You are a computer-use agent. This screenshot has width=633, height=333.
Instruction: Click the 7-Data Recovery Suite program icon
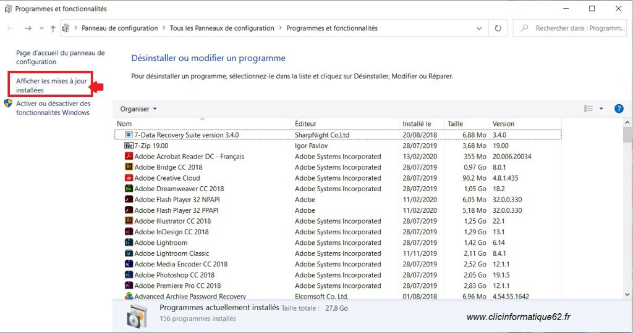(129, 135)
